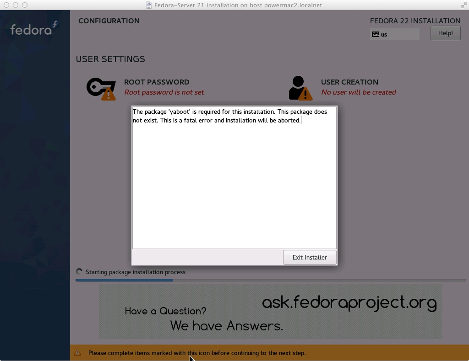This screenshot has width=469, height=361.
Task: Click the FEDORA 22 INSTALLATION title
Action: [x=415, y=21]
